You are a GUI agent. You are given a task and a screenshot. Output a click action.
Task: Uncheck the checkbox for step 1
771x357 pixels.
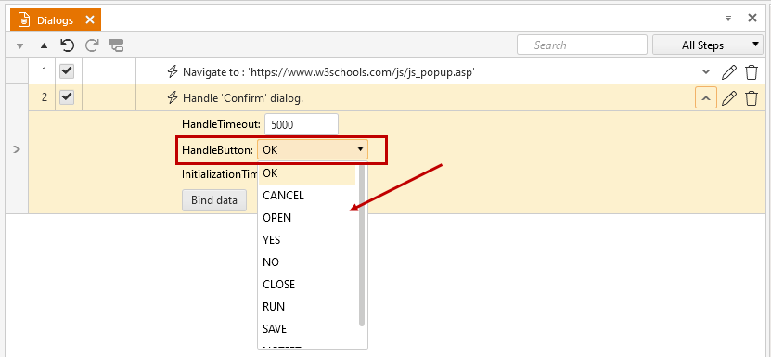tap(67, 71)
